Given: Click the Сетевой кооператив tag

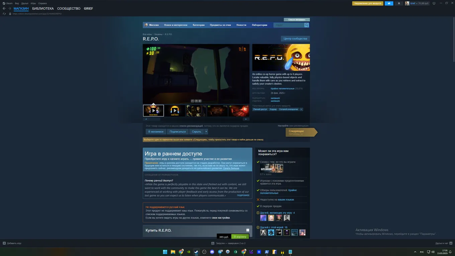Looking at the screenshot, I should point(288,109).
